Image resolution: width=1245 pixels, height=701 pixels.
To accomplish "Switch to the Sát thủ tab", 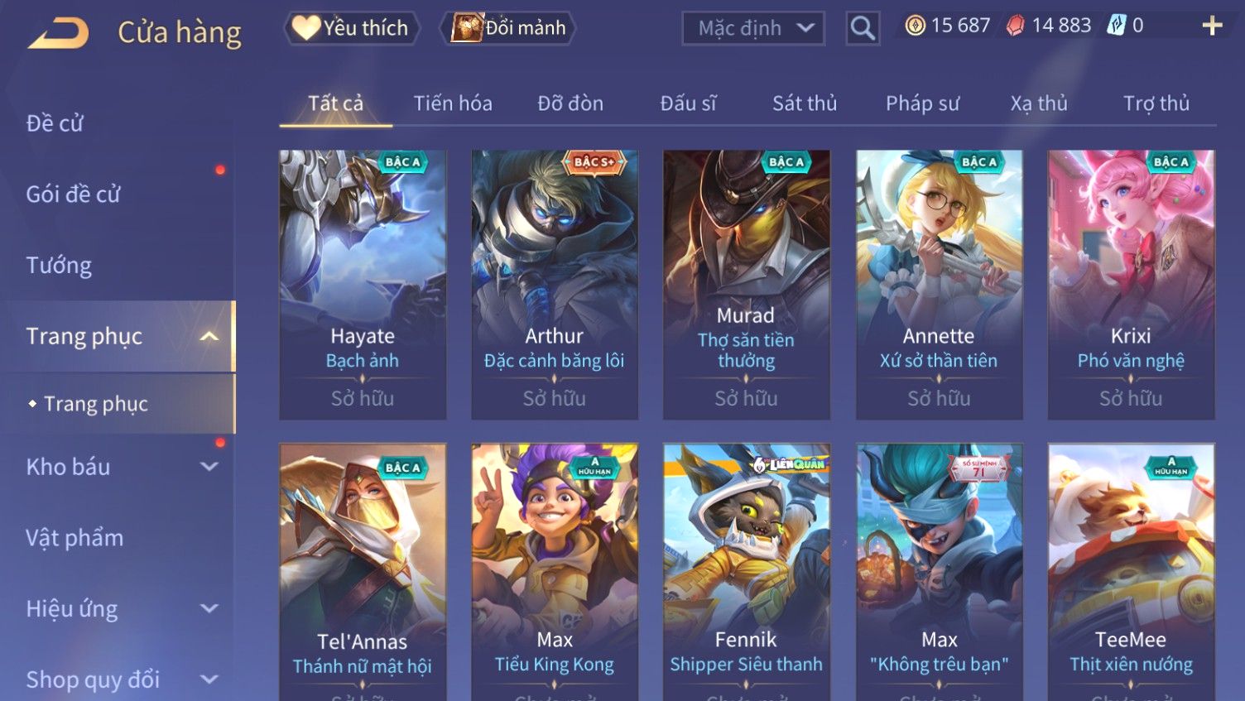I will [805, 103].
